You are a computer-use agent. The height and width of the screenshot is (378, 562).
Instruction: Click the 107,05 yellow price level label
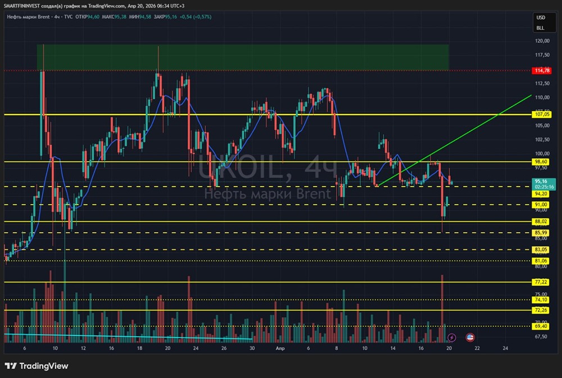click(x=542, y=115)
